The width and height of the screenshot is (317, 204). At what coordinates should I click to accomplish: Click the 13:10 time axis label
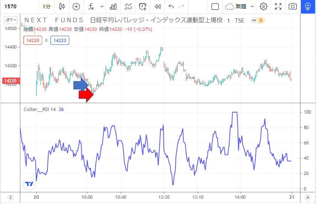coord(198,197)
